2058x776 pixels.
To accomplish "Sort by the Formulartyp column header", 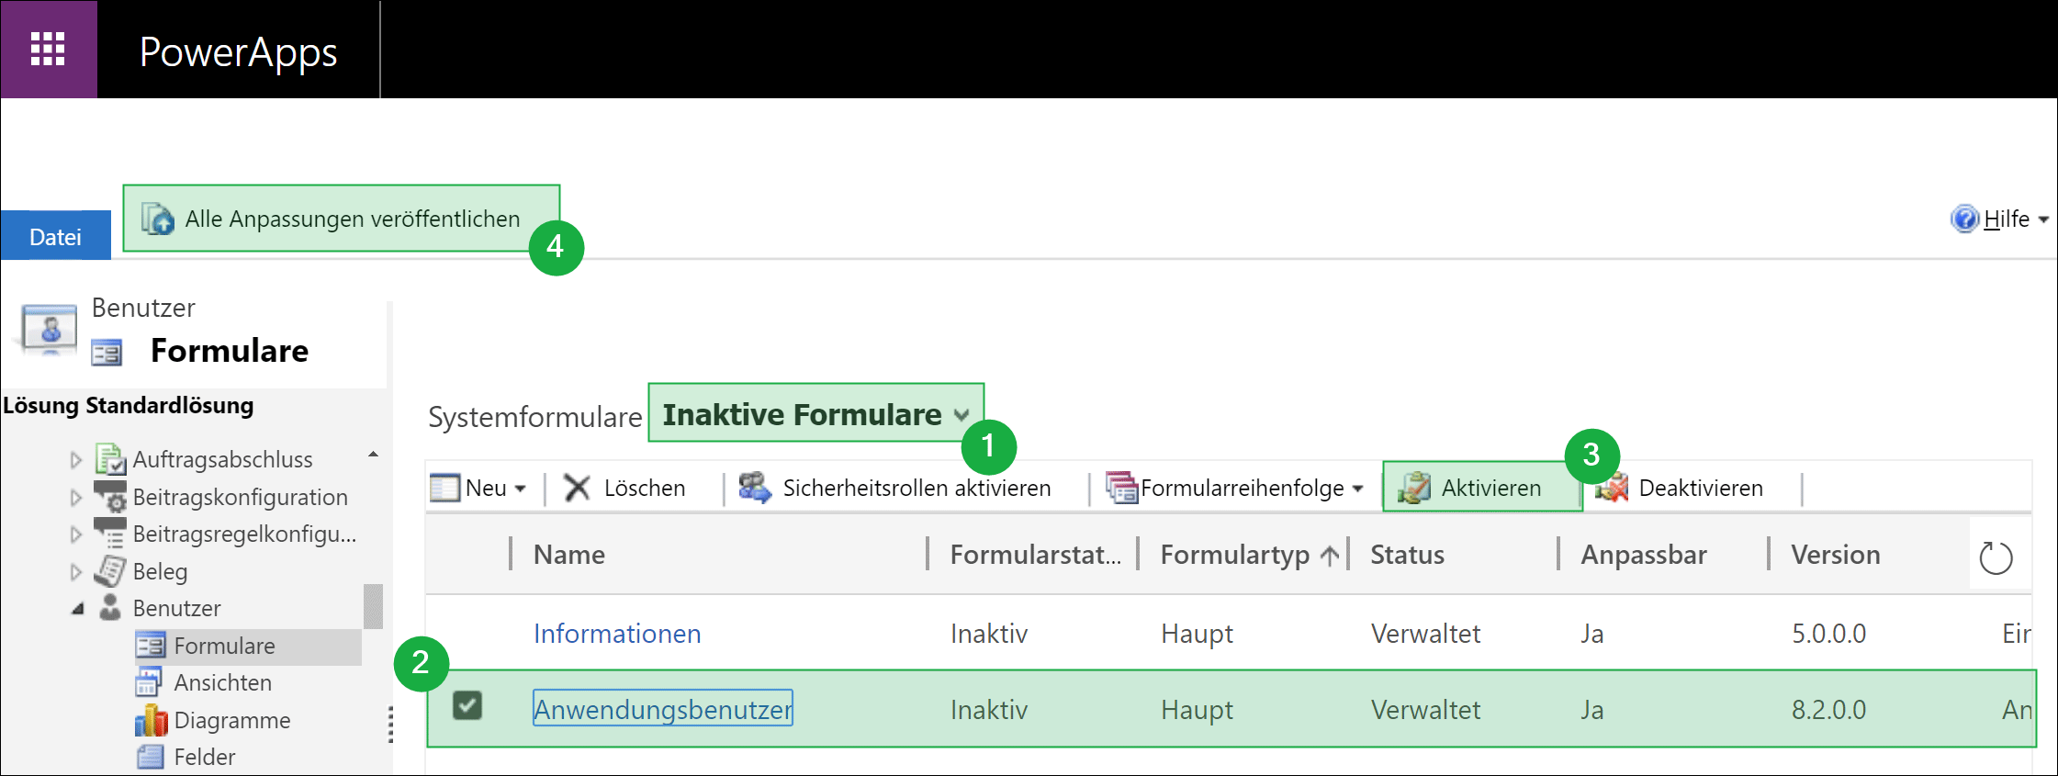I will point(1235,555).
